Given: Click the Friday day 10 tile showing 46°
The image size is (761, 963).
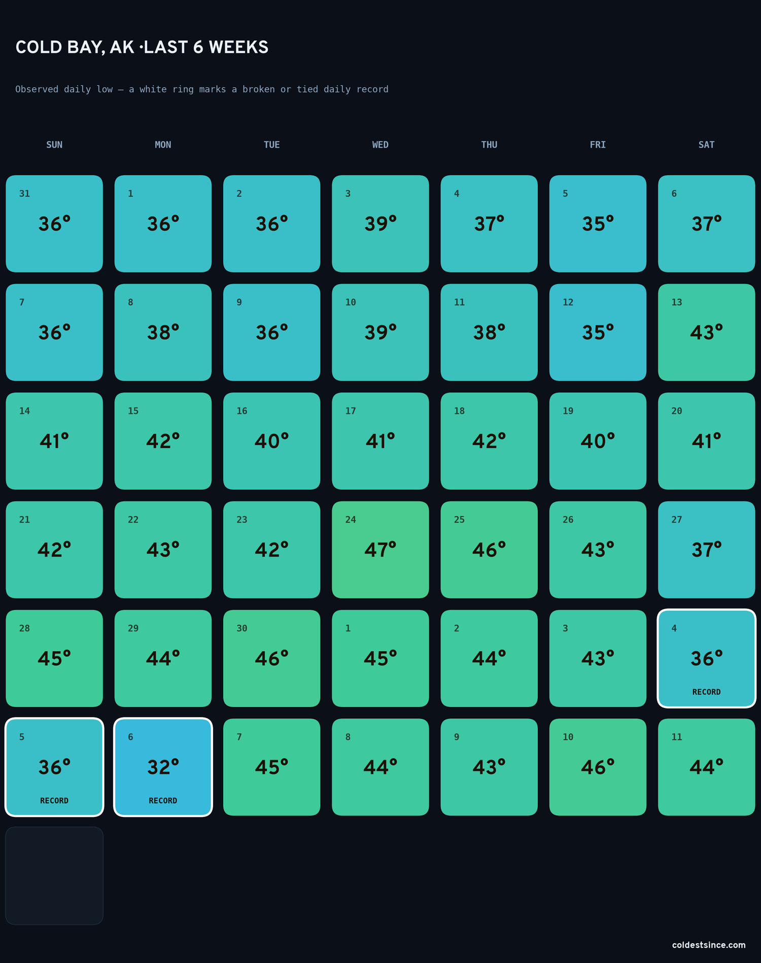Looking at the screenshot, I should [x=598, y=767].
